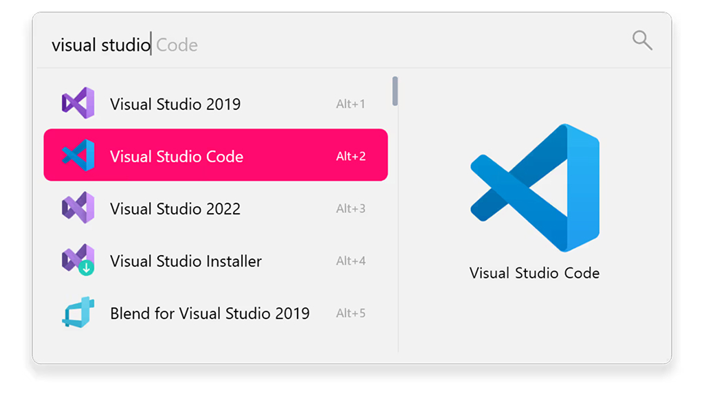The height and width of the screenshot is (396, 704).
Task: Click the Alt+4 shortcut hint
Action: click(x=351, y=261)
